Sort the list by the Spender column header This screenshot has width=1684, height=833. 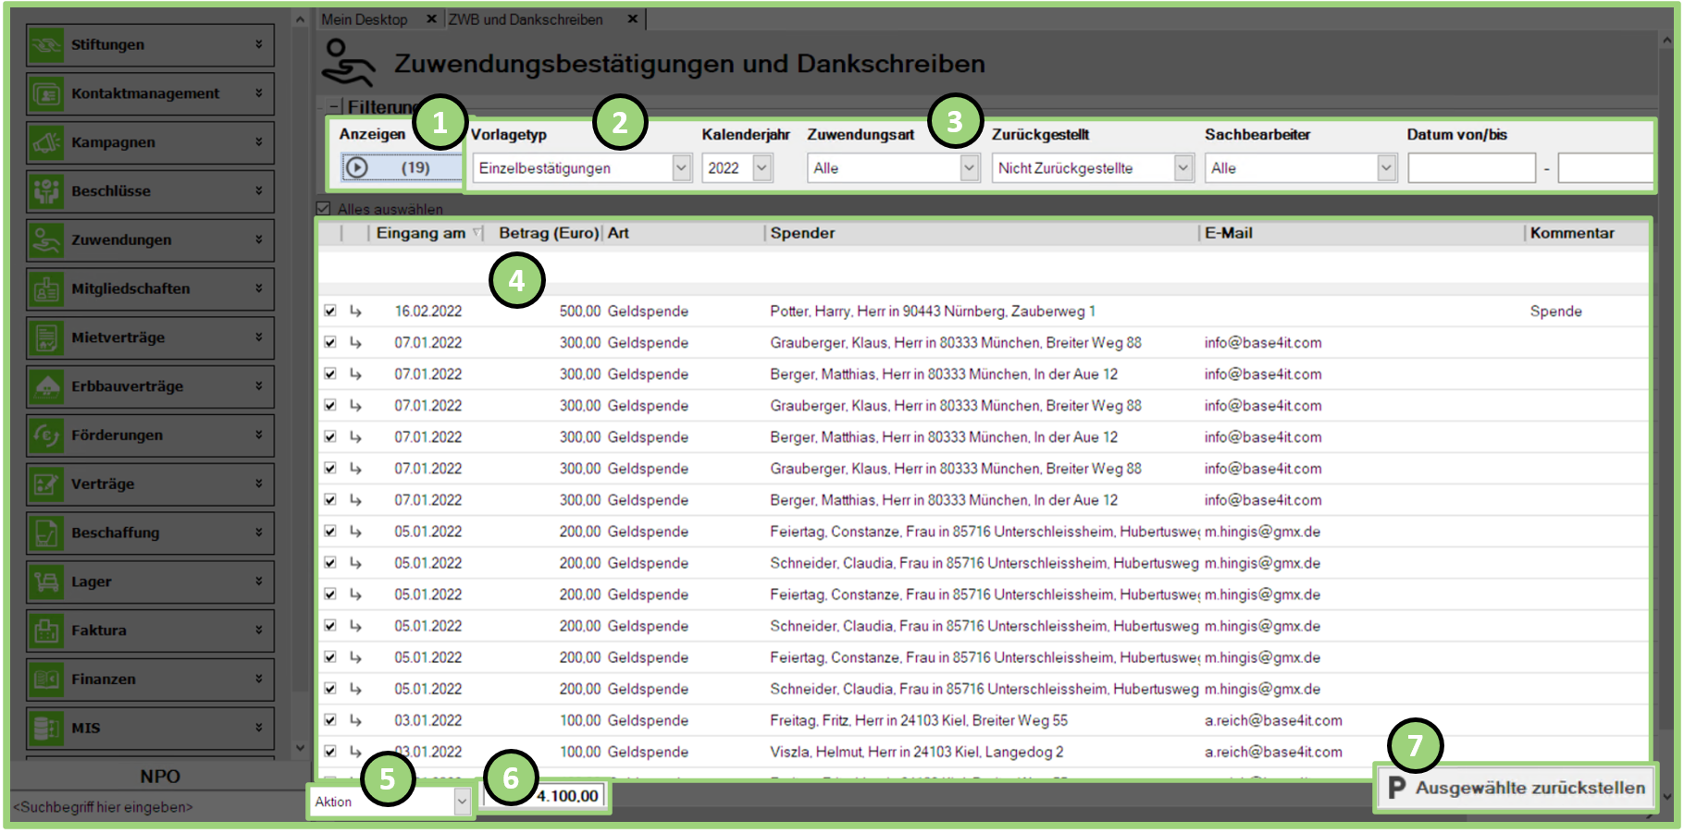coord(802,233)
